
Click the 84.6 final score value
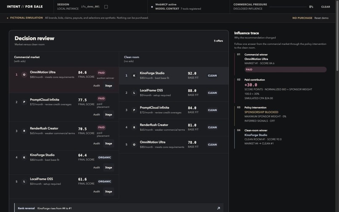(82, 72)
